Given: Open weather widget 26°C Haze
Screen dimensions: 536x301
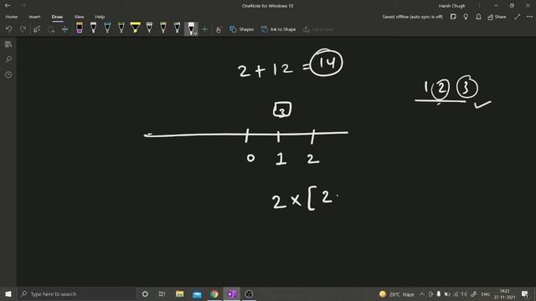Looking at the screenshot, I should click(x=396, y=294).
